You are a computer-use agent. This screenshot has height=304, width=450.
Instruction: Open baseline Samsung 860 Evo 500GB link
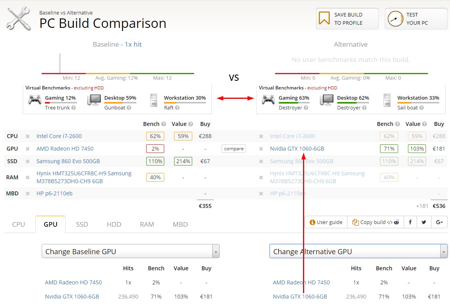(x=68, y=161)
